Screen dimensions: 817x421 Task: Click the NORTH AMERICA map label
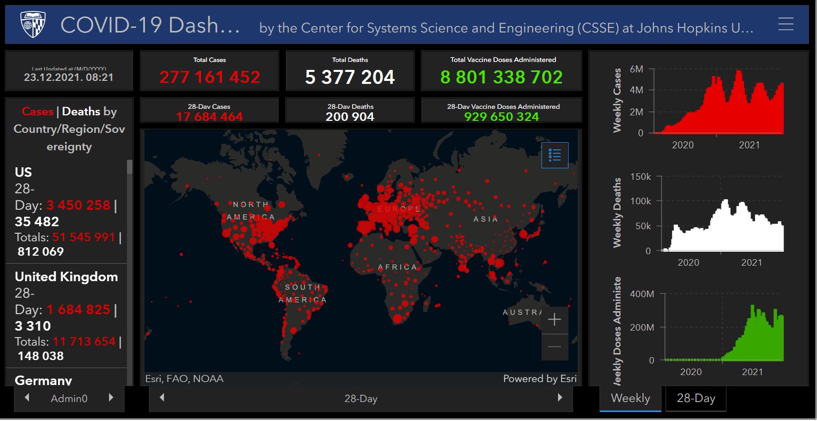tap(251, 211)
